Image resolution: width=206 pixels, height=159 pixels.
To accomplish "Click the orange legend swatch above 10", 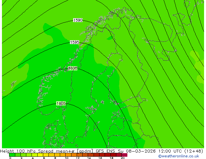I will 68,155.
